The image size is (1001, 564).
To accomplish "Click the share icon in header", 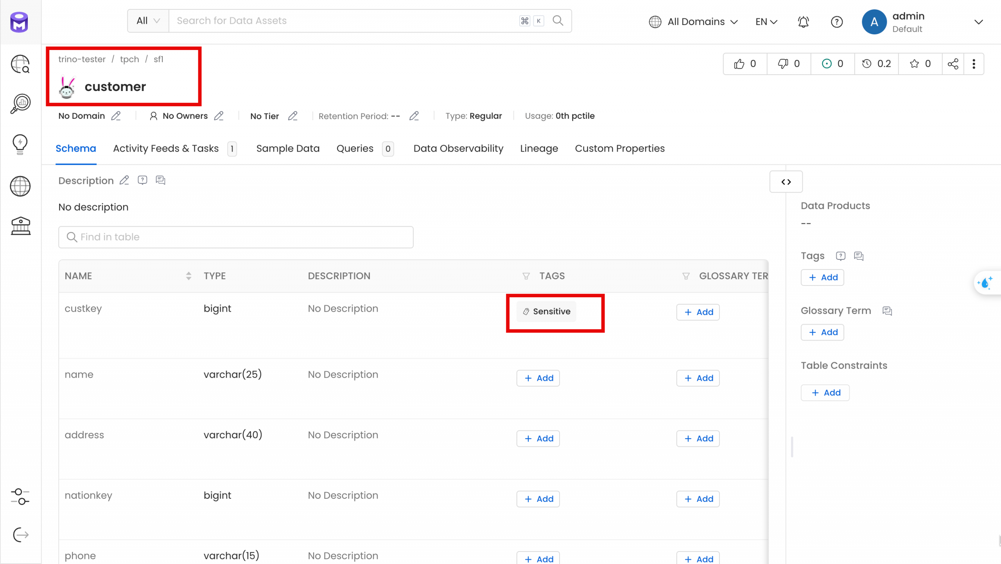I will click(x=953, y=64).
